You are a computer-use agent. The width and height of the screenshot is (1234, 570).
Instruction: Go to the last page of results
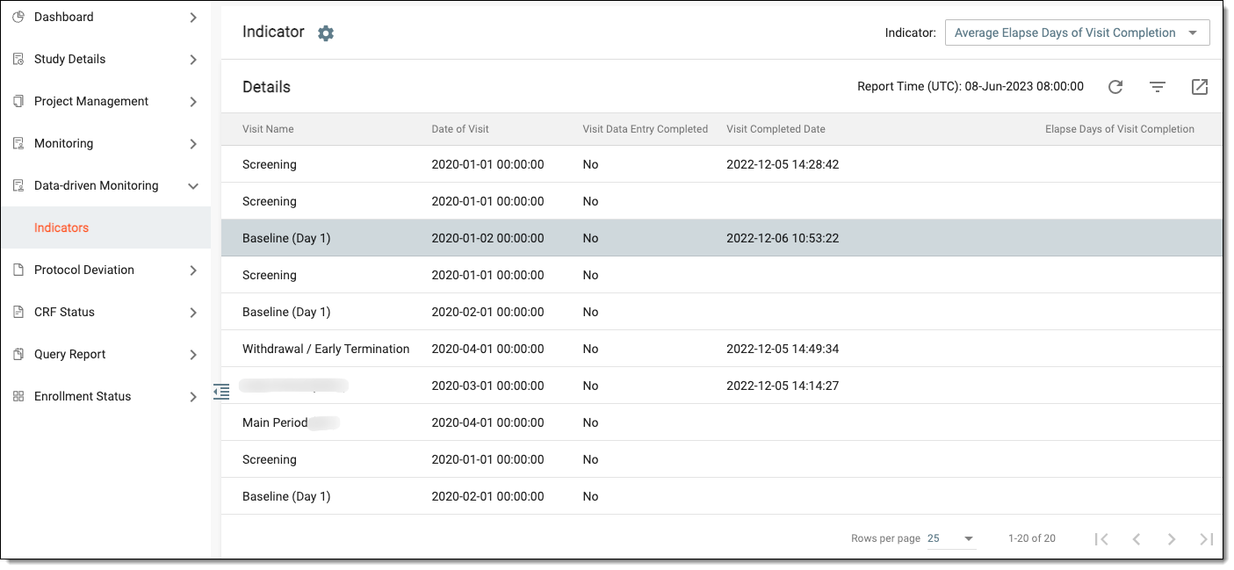point(1207,538)
